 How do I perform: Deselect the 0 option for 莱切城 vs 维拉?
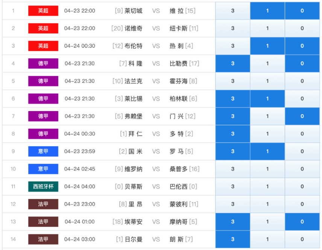pos(302,11)
